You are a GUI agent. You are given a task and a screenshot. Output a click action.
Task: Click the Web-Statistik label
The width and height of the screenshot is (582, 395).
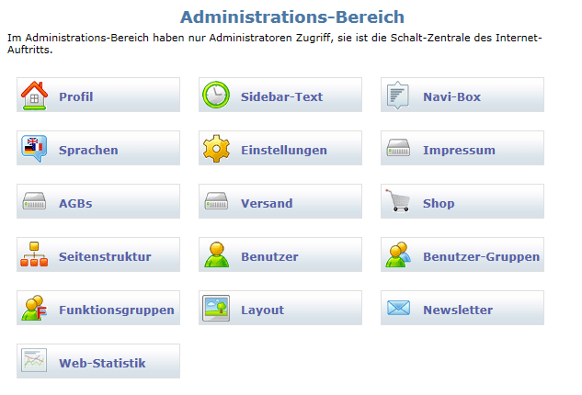click(x=102, y=363)
